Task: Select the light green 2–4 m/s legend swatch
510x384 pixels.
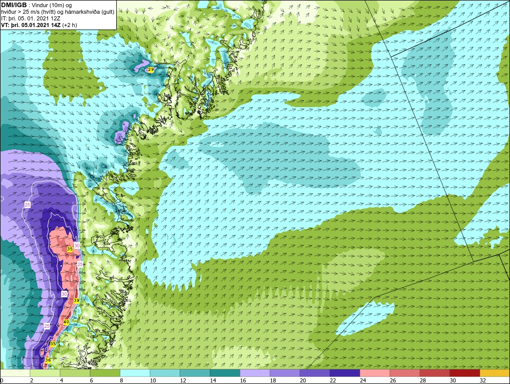Action: click(x=45, y=373)
